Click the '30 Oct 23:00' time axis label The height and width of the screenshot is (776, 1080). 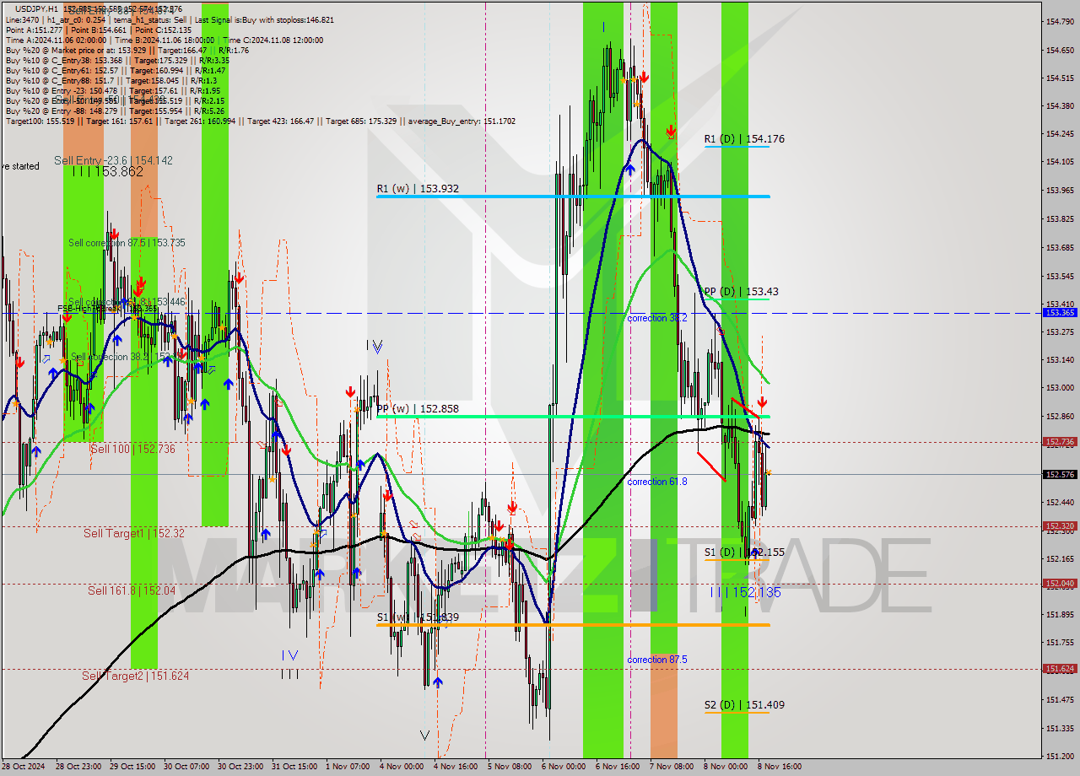(x=240, y=767)
